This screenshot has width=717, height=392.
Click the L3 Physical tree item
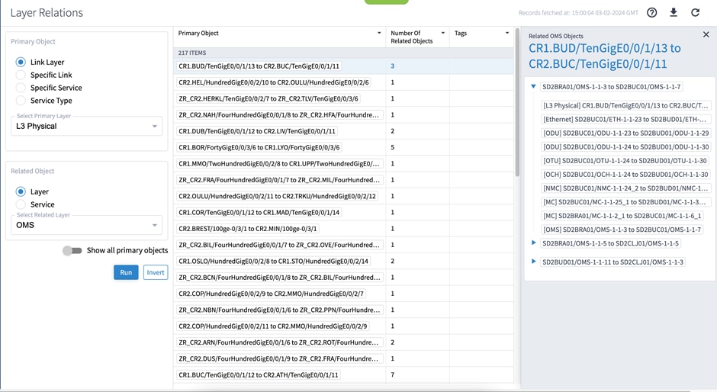coord(625,106)
